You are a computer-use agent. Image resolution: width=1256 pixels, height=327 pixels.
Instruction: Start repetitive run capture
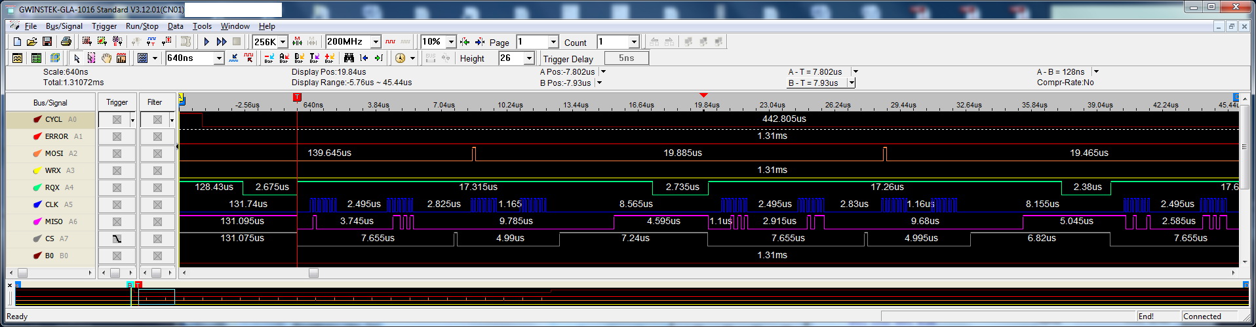pyautogui.click(x=222, y=42)
